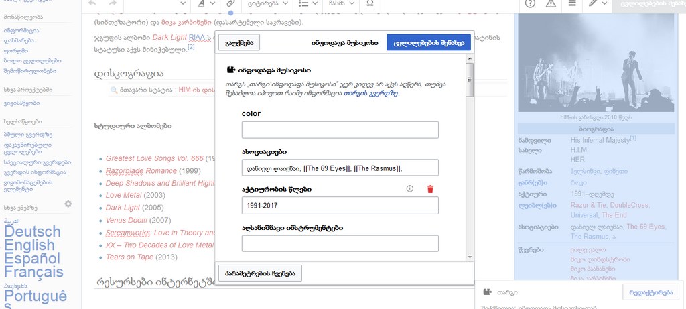Open Tears on Tape album link
Viewport: 686px width, 309px height.
pyautogui.click(x=129, y=257)
